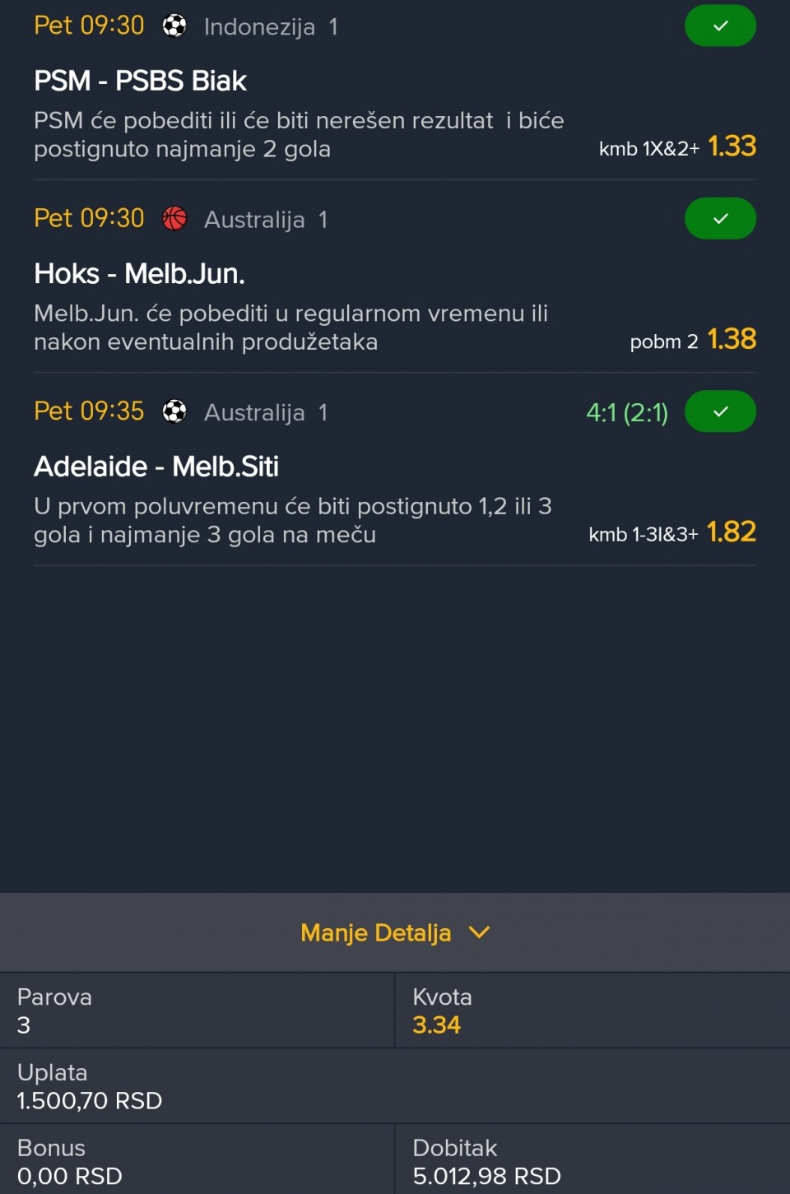Collapse details with Manje Detalja chevron

(479, 932)
